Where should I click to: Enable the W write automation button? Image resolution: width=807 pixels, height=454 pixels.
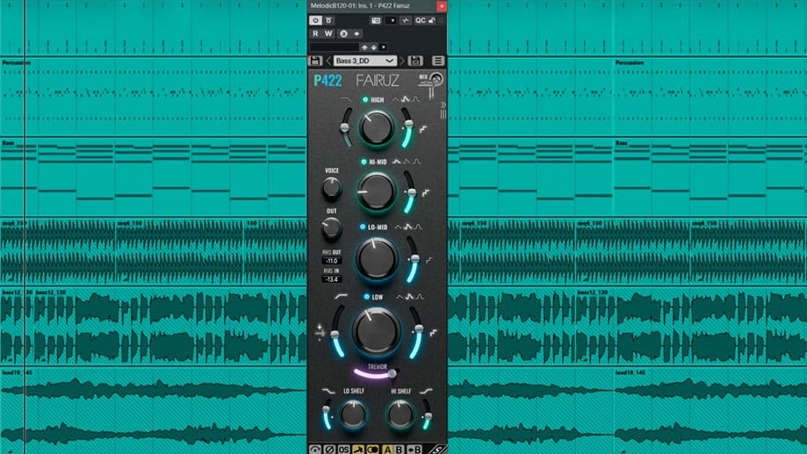[x=328, y=33]
